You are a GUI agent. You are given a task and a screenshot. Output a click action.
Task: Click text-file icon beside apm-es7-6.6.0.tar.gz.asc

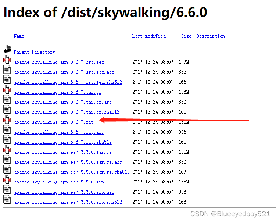pos(7,159)
